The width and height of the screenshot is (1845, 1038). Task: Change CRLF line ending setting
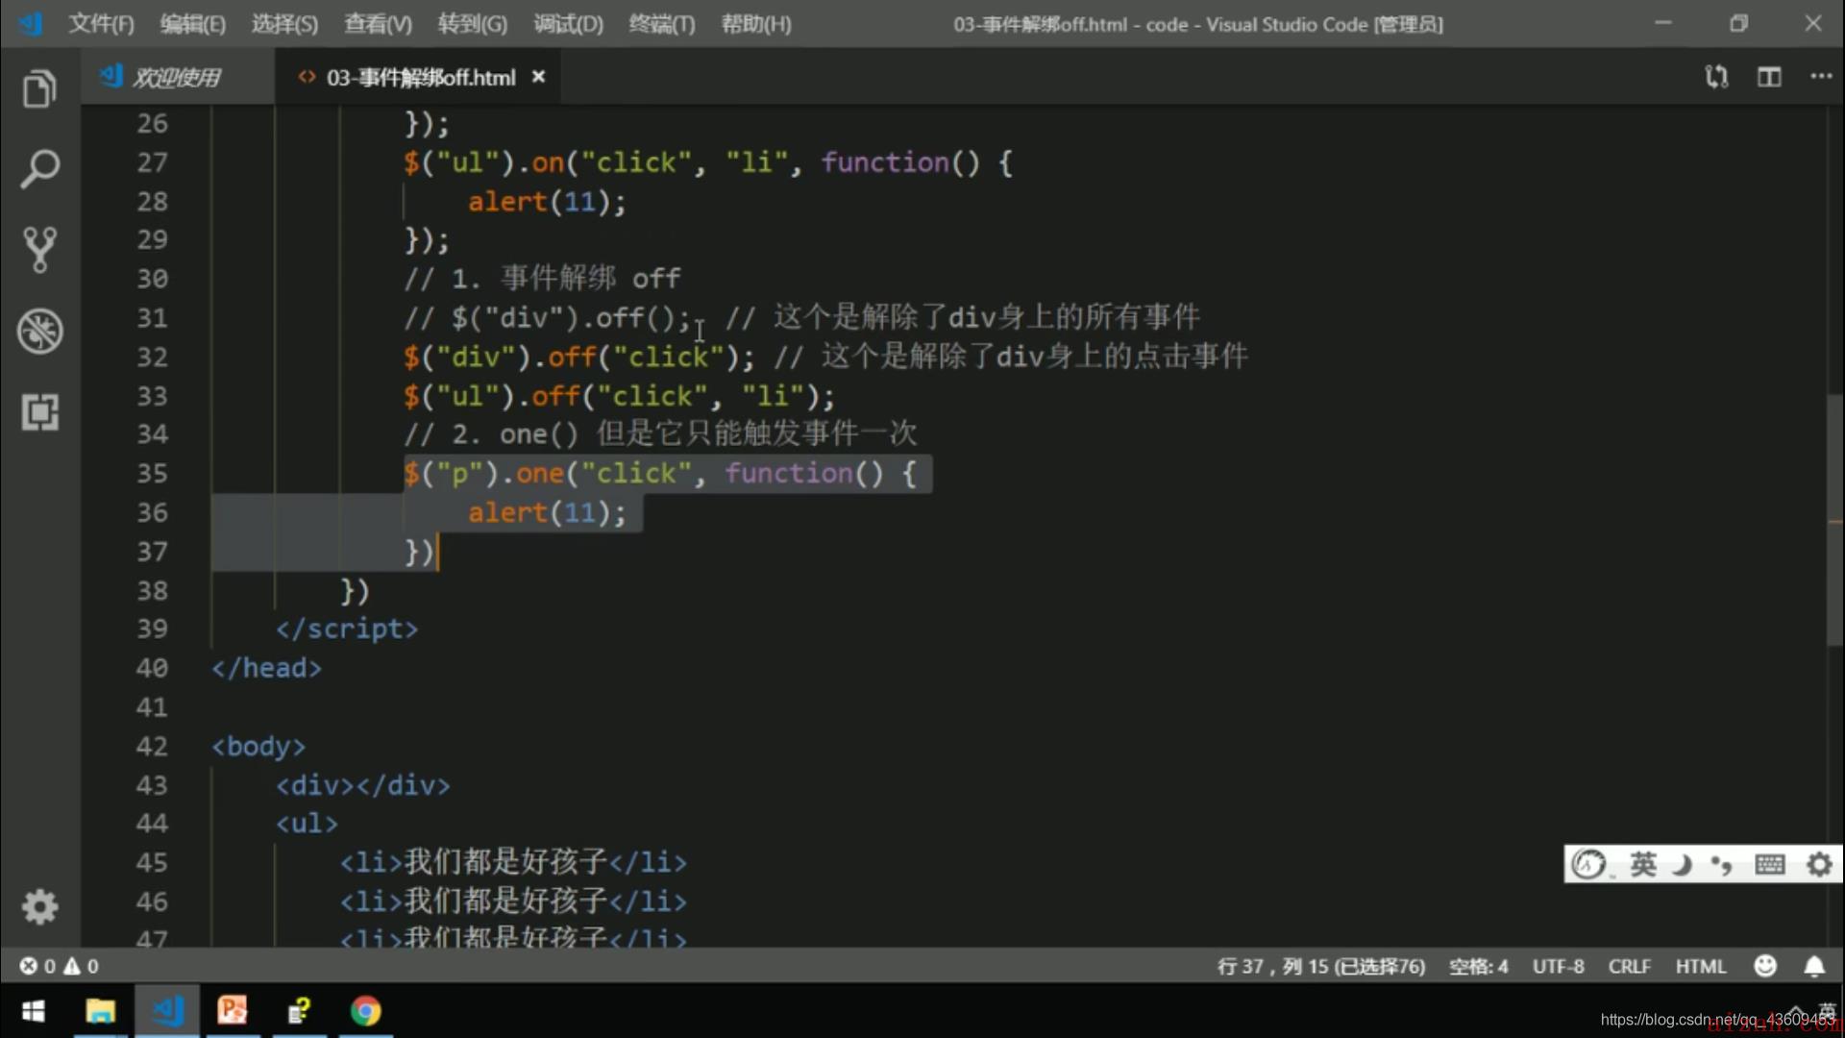click(1629, 966)
